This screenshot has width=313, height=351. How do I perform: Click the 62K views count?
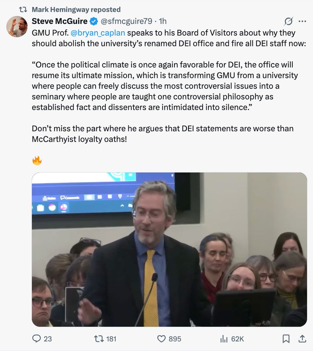[x=237, y=339]
